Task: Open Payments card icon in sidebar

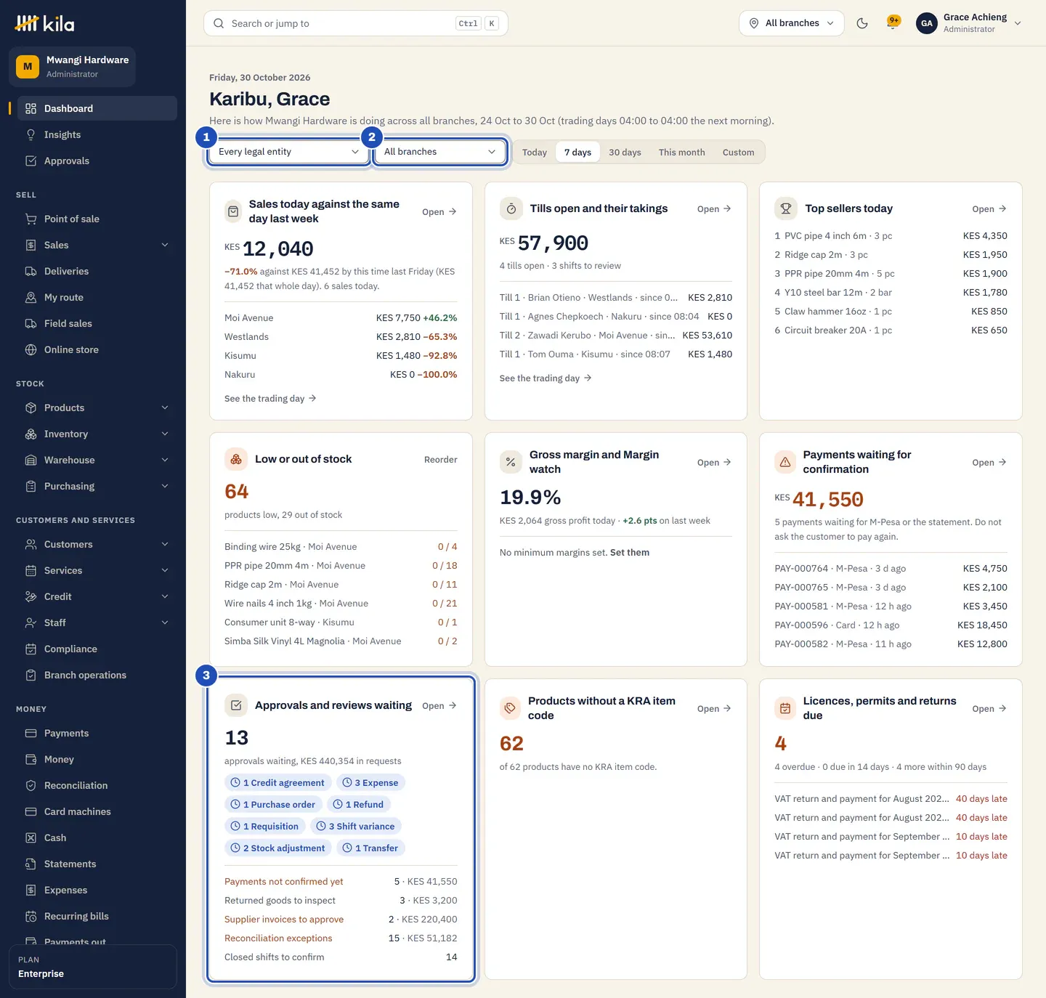Action: (x=31, y=733)
